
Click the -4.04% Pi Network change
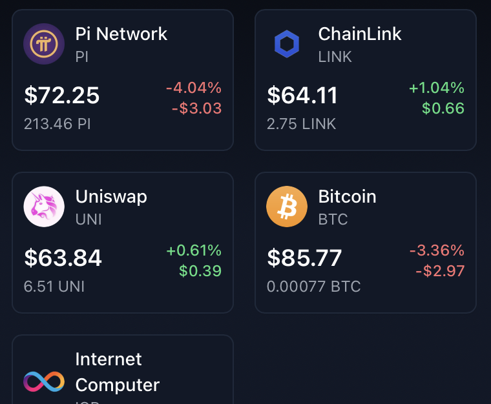pos(194,88)
